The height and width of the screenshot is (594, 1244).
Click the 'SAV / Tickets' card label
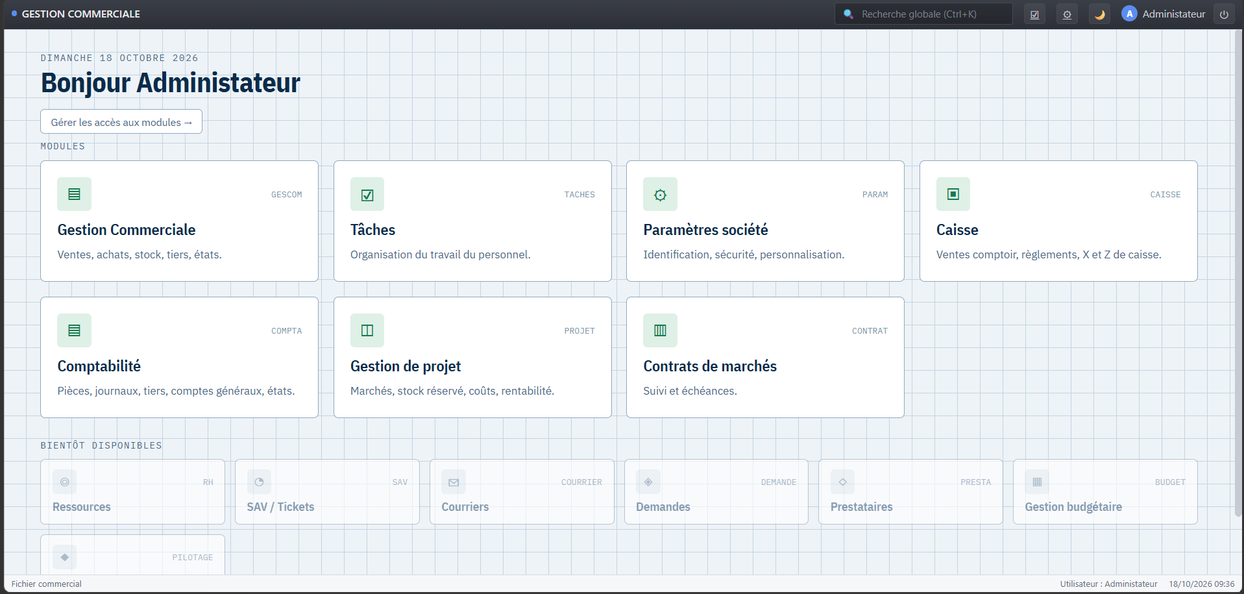280,507
